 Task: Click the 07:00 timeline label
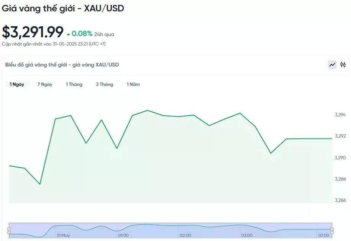[323, 235]
